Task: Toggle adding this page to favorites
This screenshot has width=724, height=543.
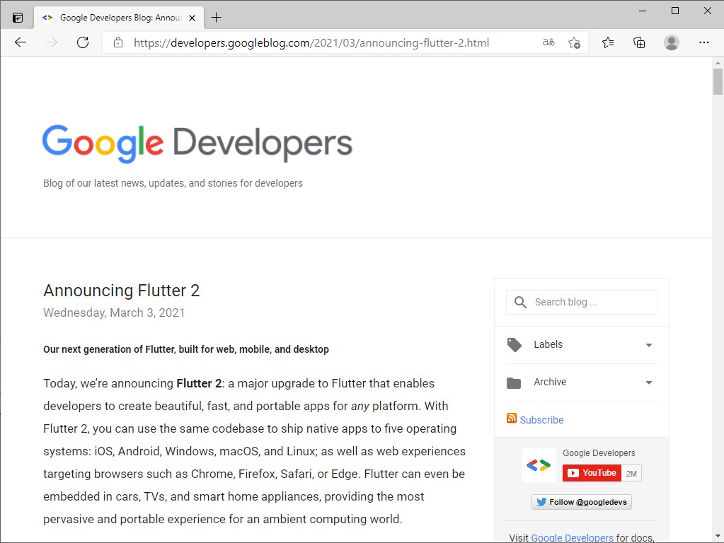Action: [x=575, y=42]
